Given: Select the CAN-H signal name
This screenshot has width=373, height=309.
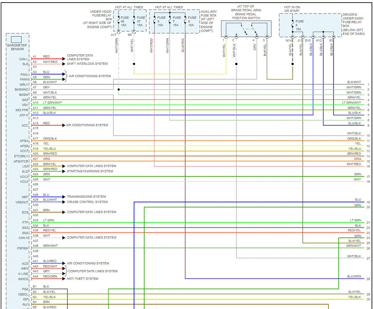Looking at the screenshot, I should [x=24, y=238].
